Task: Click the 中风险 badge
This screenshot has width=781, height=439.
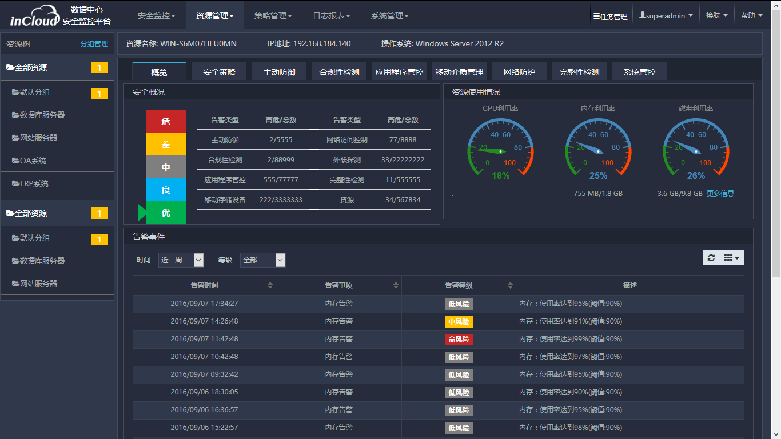Action: pos(459,322)
